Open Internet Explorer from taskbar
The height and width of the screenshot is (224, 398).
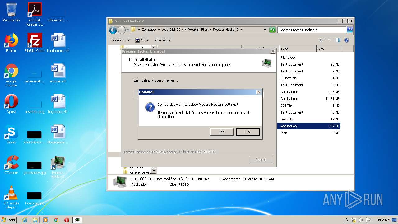pos(25,220)
